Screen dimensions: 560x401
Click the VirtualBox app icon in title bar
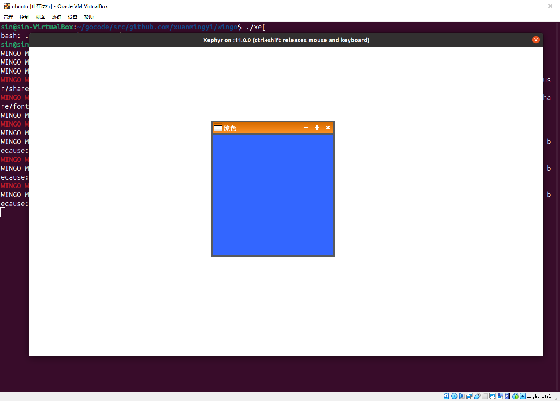point(7,6)
